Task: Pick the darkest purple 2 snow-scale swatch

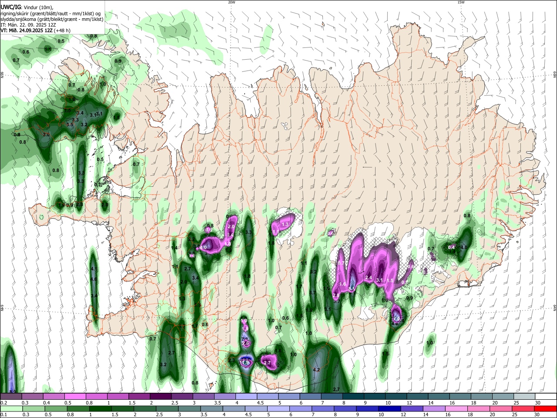Action: tap(160, 397)
